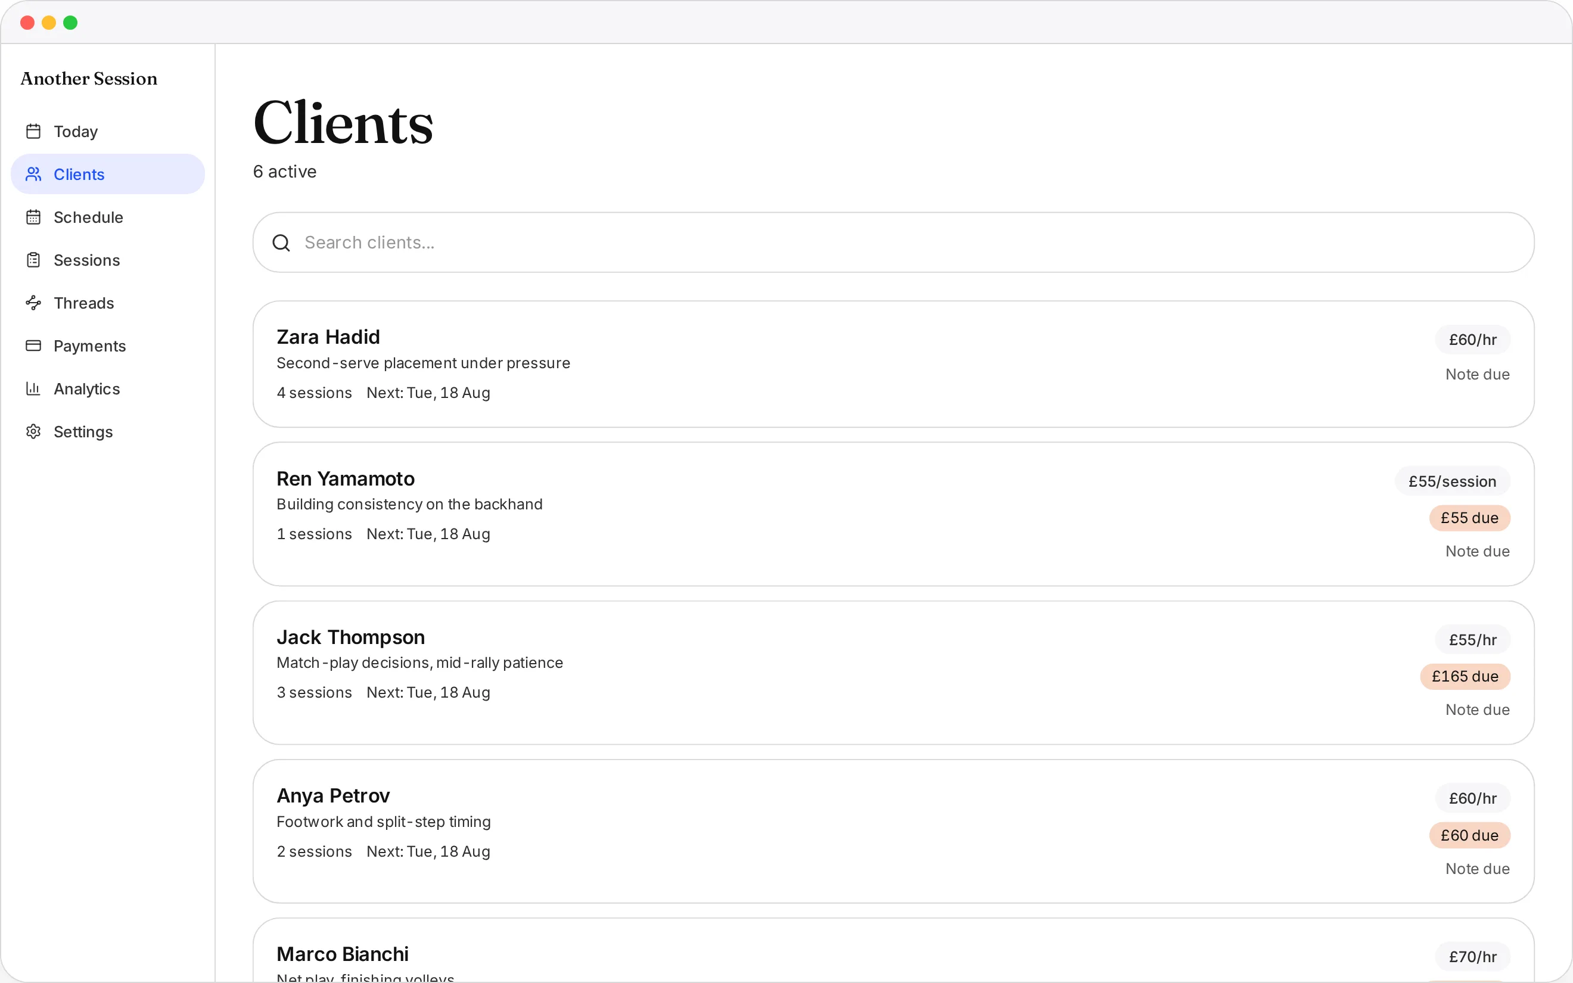Click the Clients people icon
Screen dimensions: 1573x983
click(33, 174)
